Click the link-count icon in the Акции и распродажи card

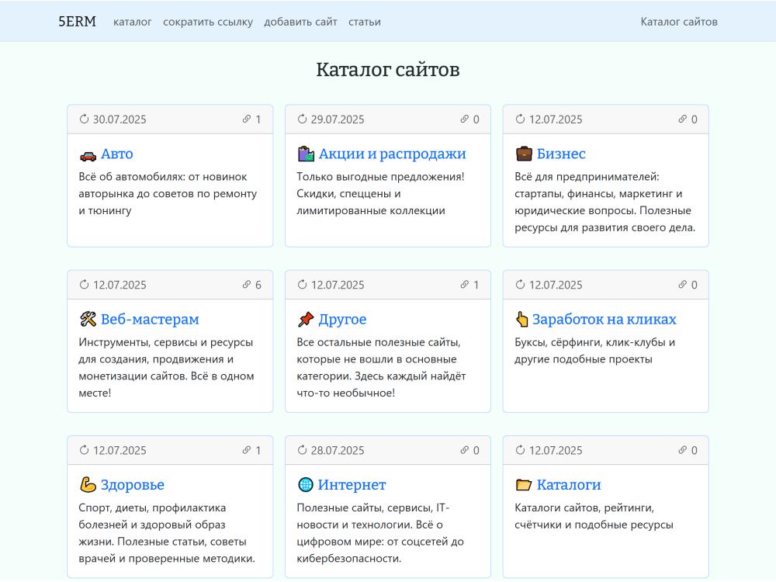[464, 119]
